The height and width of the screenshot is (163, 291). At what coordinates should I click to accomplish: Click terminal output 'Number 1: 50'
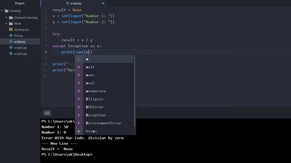click(x=55, y=127)
